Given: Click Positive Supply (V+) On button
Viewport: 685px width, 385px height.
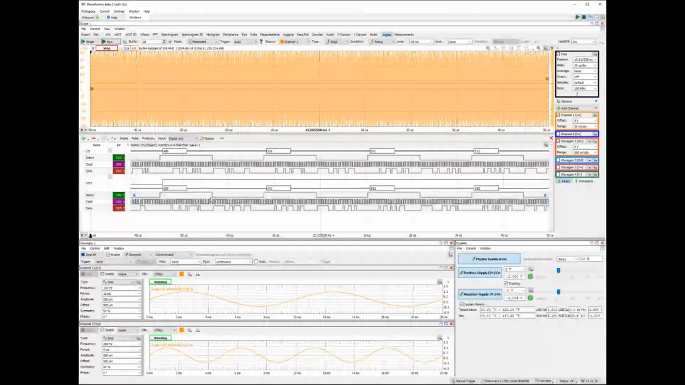Looking at the screenshot, I should 480,273.
